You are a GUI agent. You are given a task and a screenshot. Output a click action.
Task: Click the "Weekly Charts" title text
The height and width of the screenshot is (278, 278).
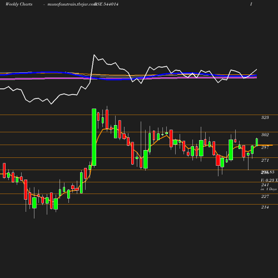point(19,4)
